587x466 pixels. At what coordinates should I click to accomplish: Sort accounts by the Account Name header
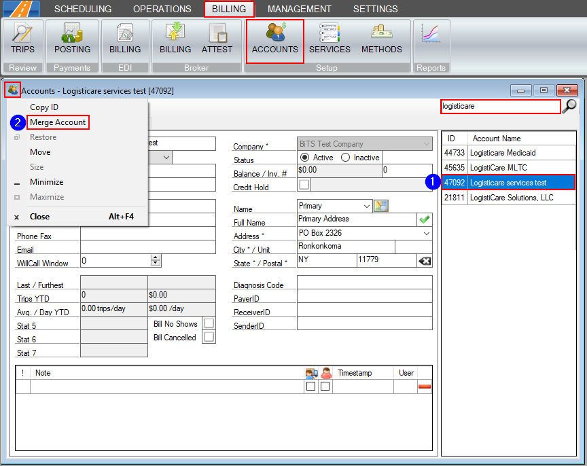tap(522, 139)
